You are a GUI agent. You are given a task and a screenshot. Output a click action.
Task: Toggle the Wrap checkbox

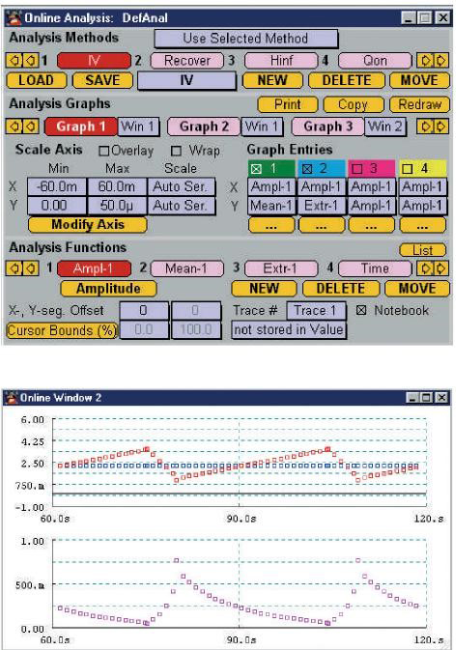[x=177, y=151]
